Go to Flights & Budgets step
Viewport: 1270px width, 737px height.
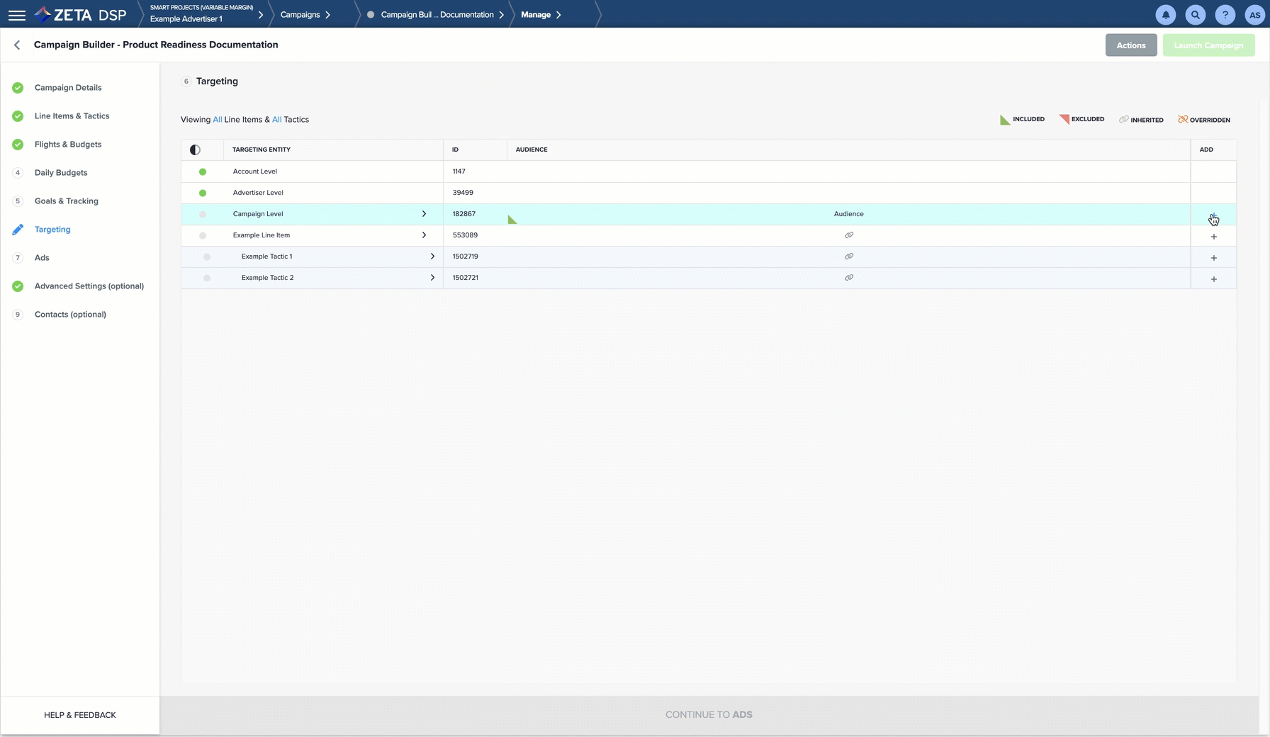(x=67, y=145)
